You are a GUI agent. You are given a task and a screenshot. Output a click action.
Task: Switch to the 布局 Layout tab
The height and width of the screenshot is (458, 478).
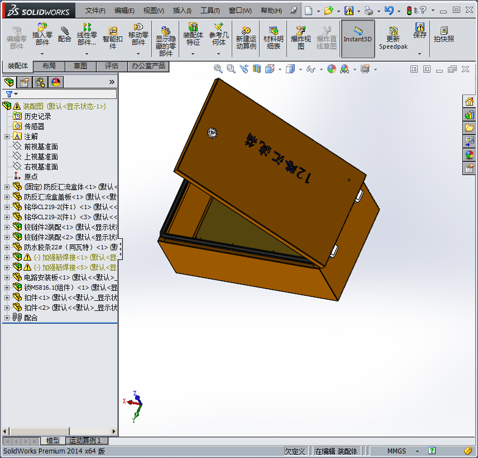click(49, 66)
